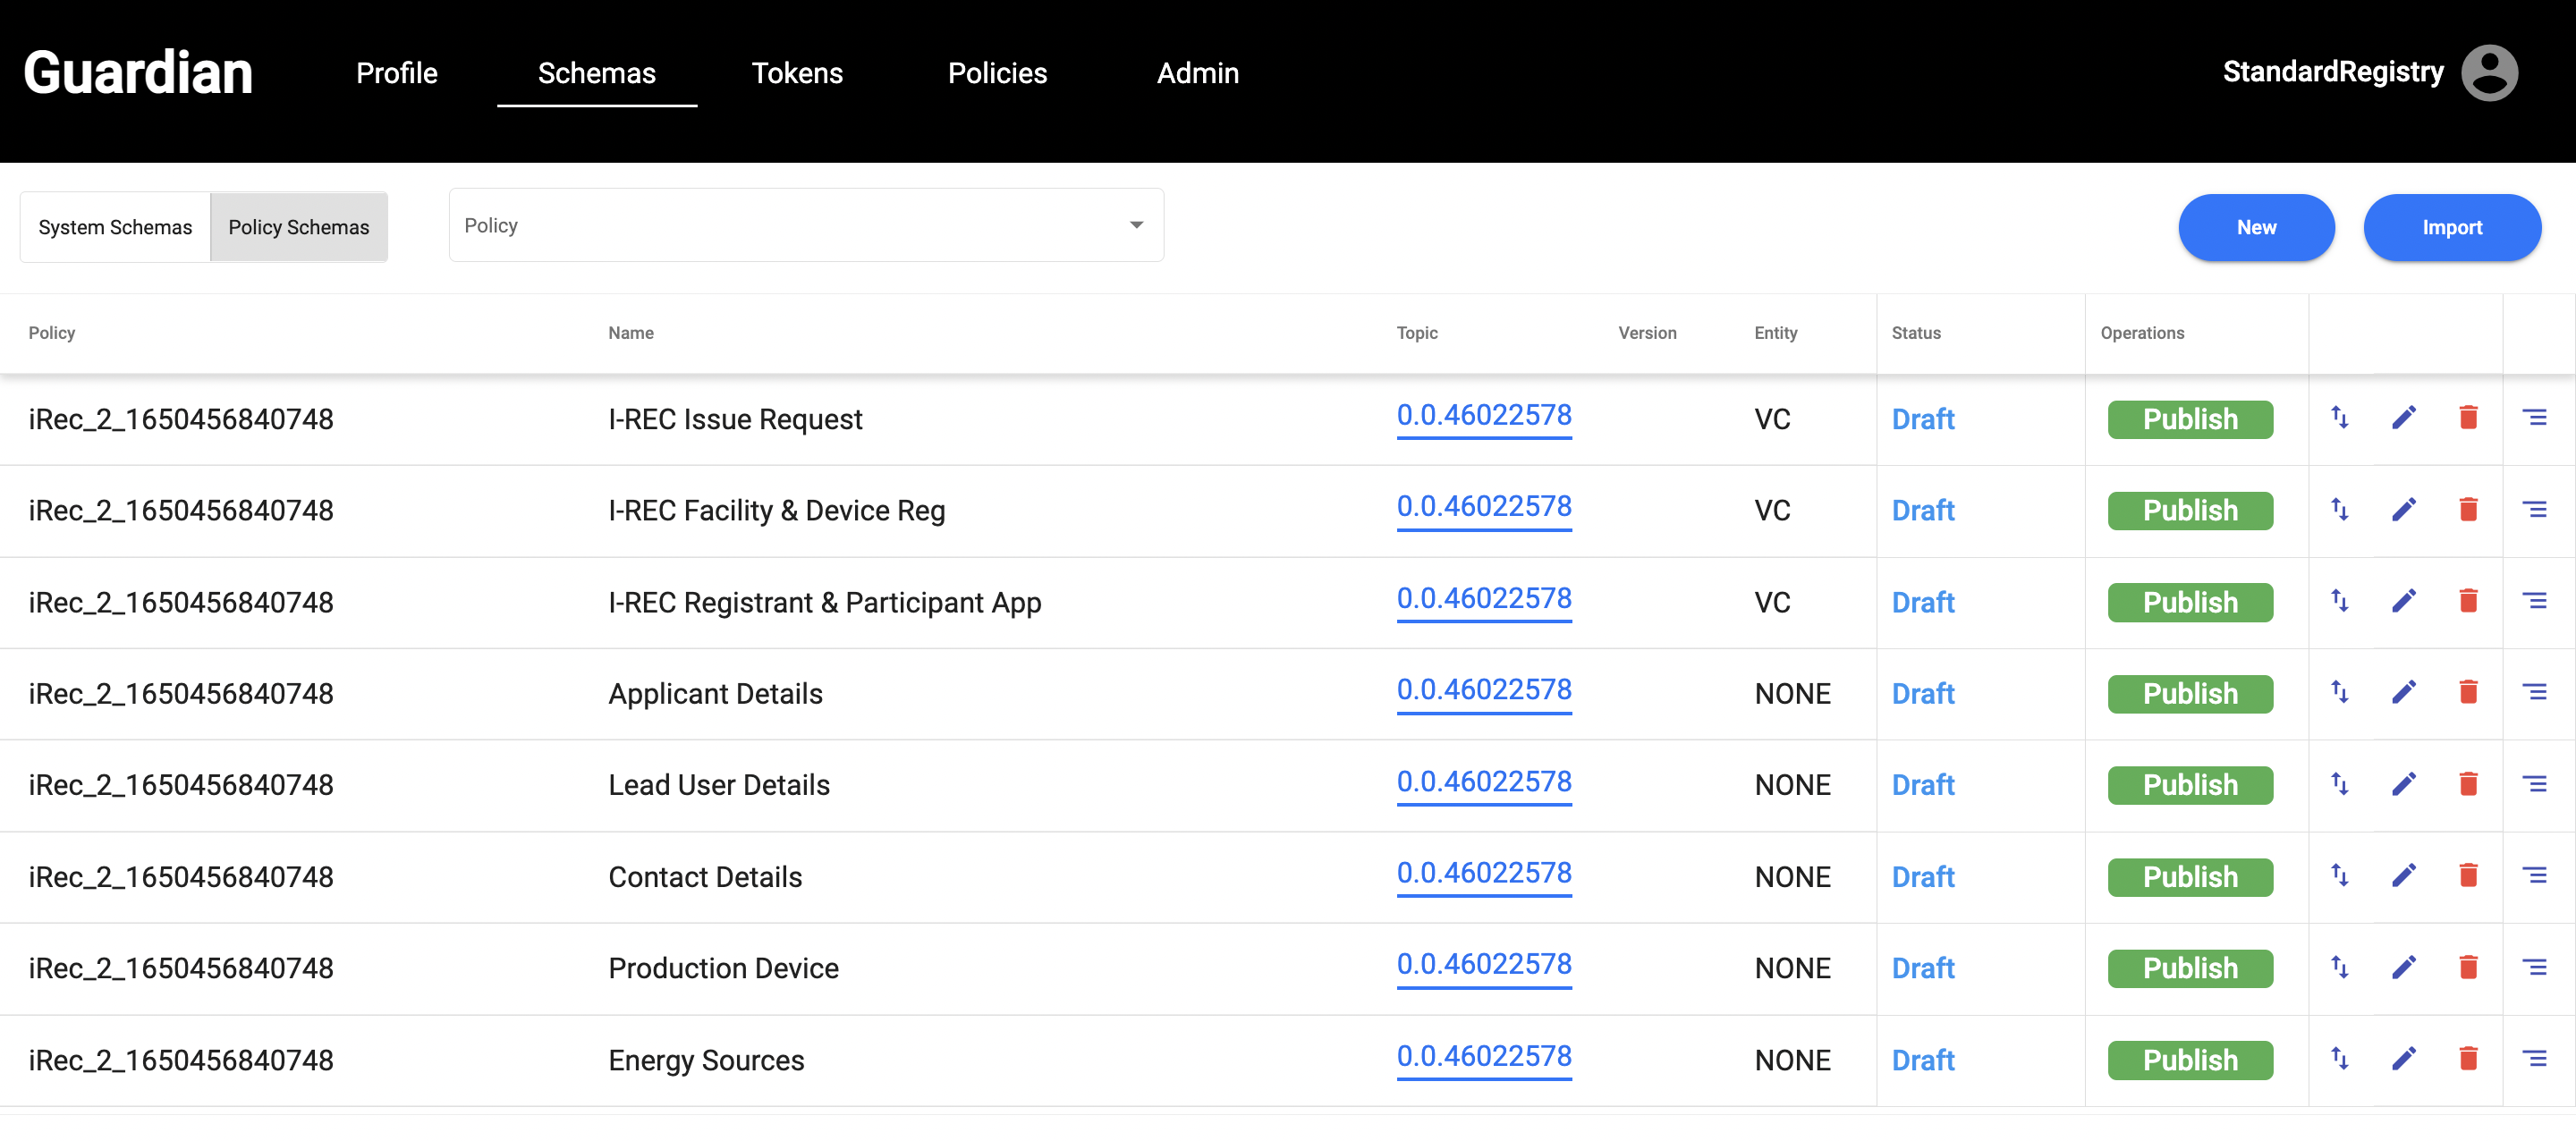Switch to System Schemas toggle
The height and width of the screenshot is (1141, 2576).
pos(115,227)
